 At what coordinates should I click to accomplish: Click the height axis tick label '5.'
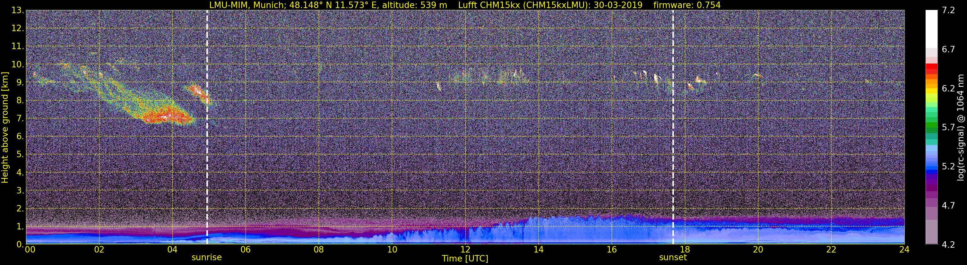tap(20, 155)
